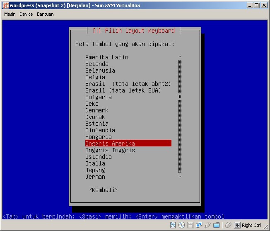Click the CD/DVD drive status icon
The width and height of the screenshot is (270, 231).
coord(181,225)
